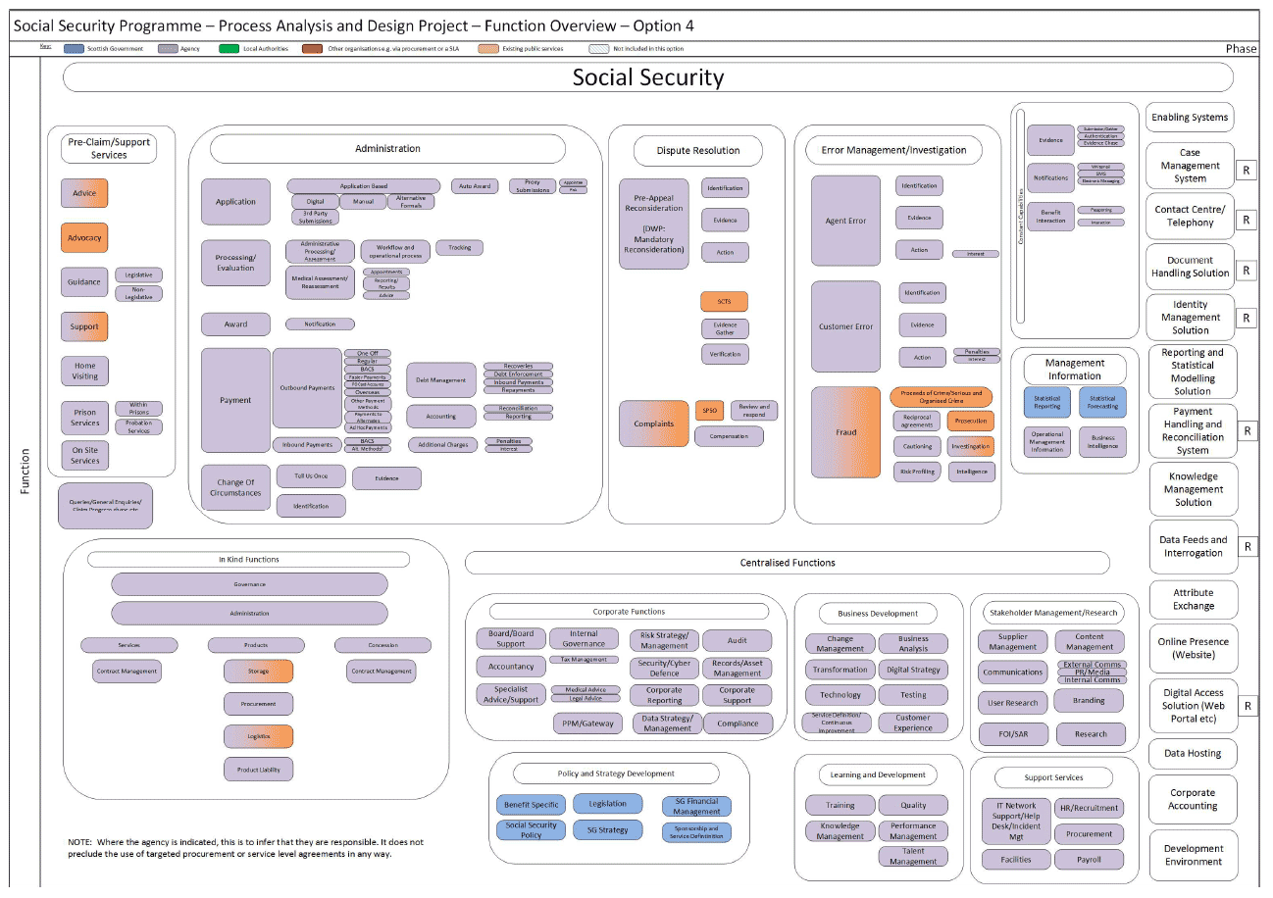1273x898 pixels.
Task: Click the Local Authorities green key swatch
Action: 230,48
